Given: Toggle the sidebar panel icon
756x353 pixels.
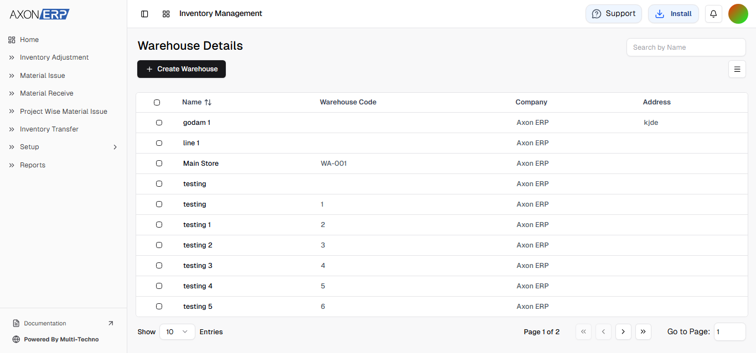Looking at the screenshot, I should point(144,14).
